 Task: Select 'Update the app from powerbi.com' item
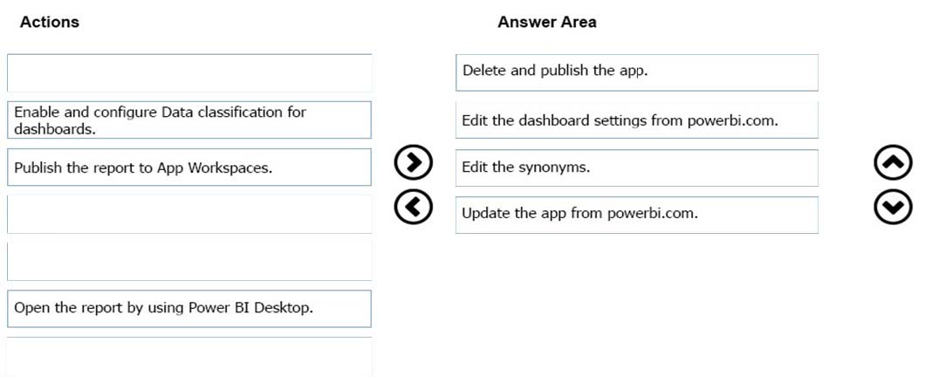pyautogui.click(x=636, y=214)
